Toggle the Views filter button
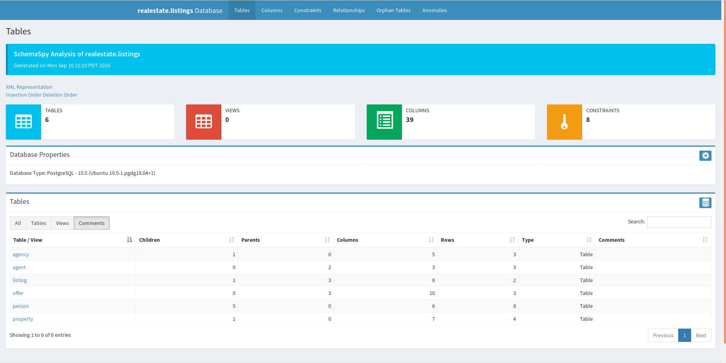The image size is (726, 363). click(62, 223)
